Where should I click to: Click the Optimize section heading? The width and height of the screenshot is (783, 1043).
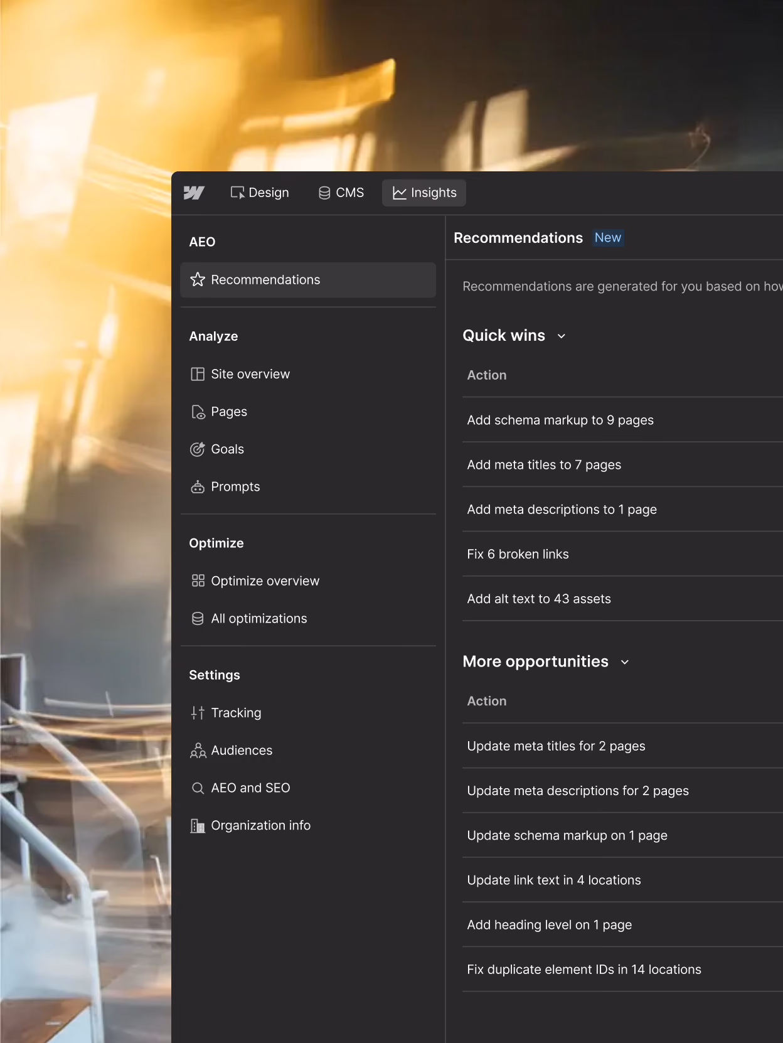click(x=216, y=543)
